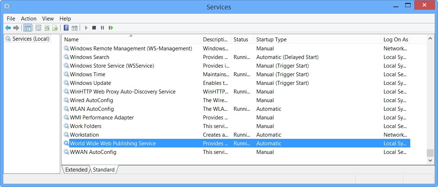Click the scrollbar up arrow
438x187 pixels.
(430, 38)
